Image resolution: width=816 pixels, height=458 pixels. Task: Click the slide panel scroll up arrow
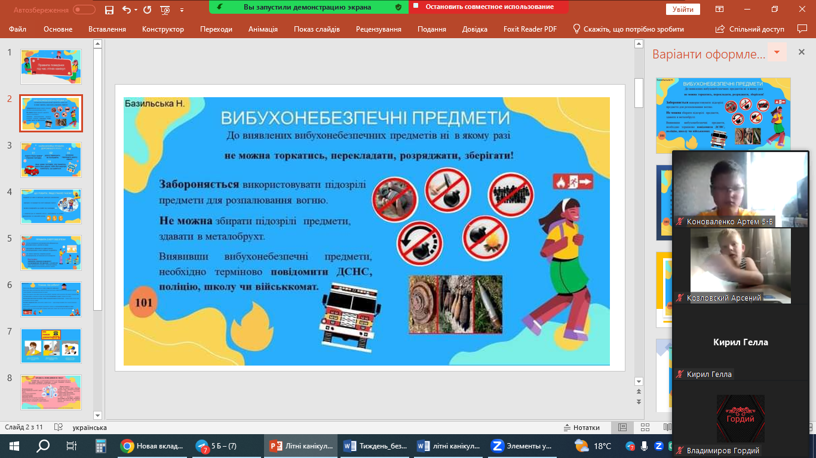click(98, 44)
